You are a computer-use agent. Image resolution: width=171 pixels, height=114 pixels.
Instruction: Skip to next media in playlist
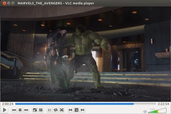click(26, 110)
